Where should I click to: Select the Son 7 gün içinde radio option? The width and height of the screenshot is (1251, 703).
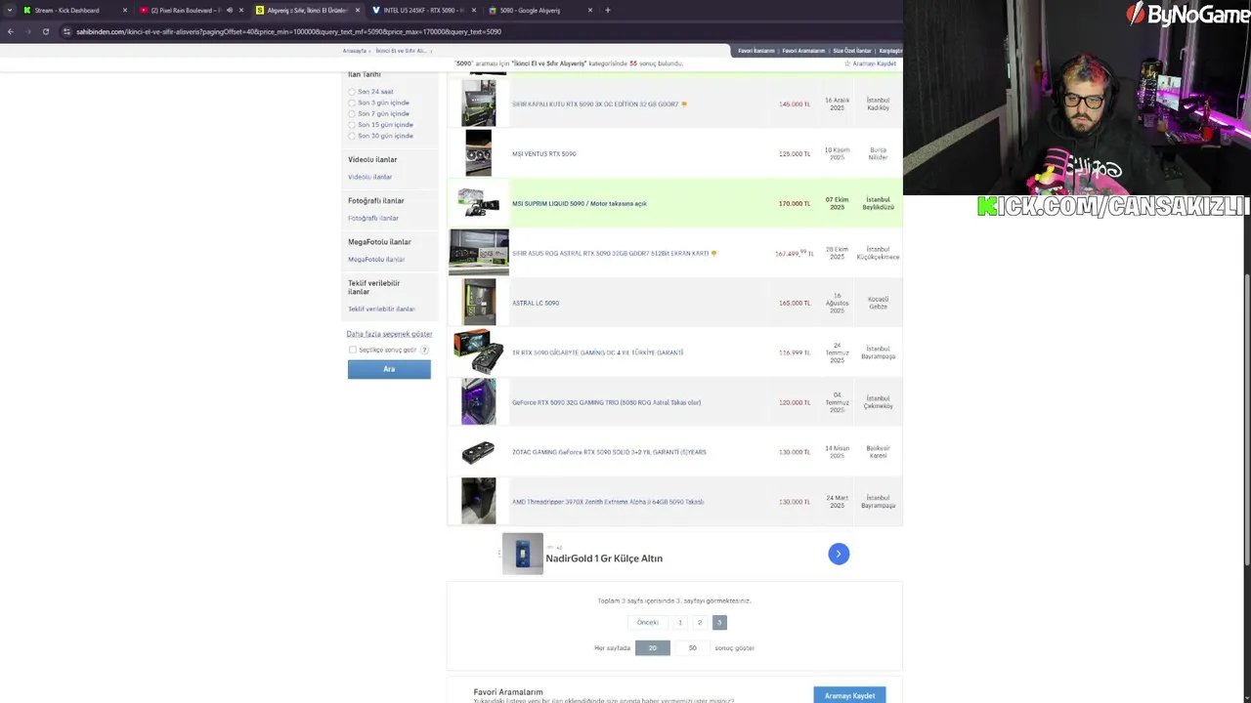[x=352, y=113]
